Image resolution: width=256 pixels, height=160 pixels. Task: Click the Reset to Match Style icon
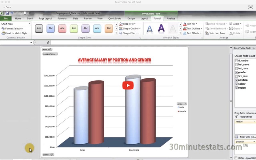(3, 33)
